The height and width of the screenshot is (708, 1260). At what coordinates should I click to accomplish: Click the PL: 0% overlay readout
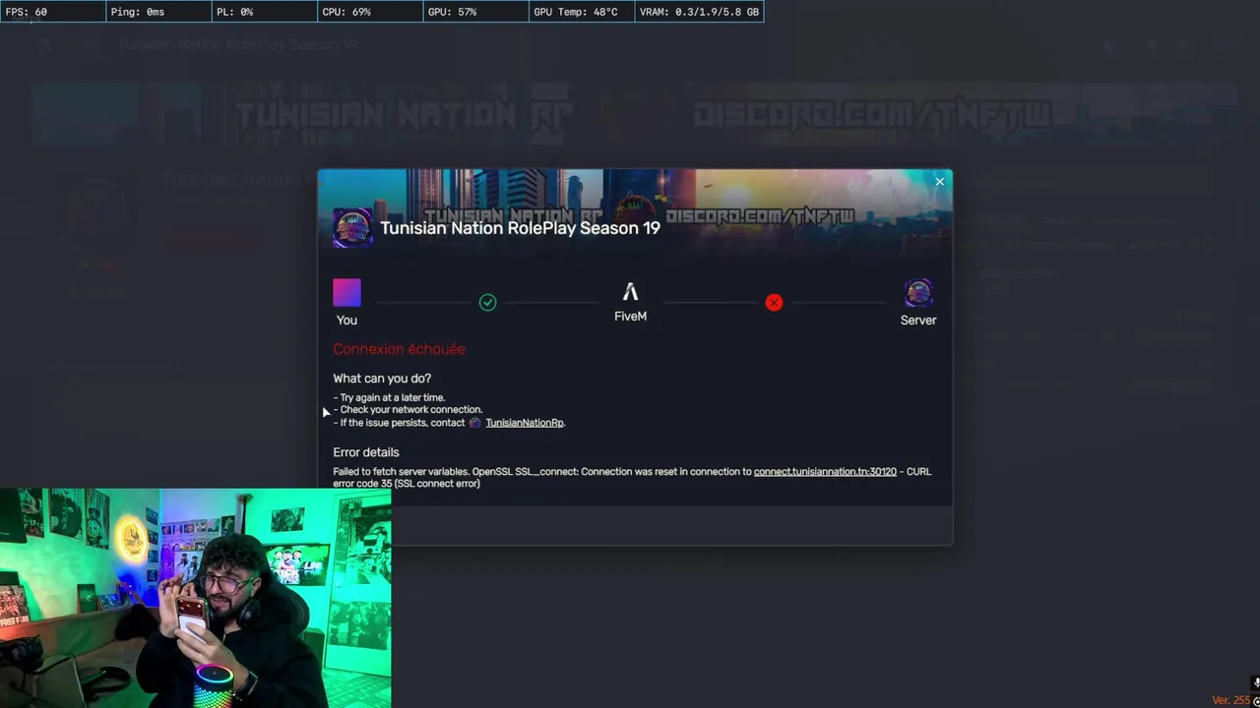(265, 12)
